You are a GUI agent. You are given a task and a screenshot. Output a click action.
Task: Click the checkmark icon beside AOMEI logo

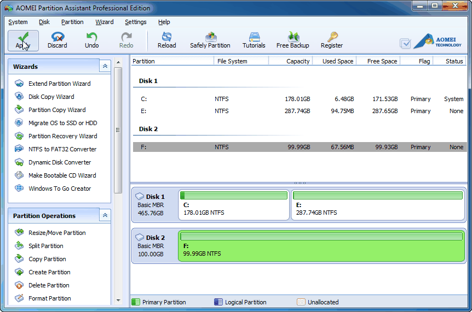405,44
